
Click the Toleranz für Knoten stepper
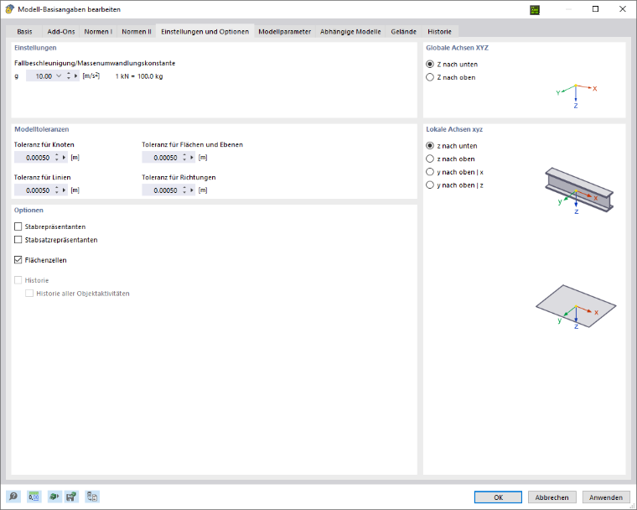pyautogui.click(x=57, y=158)
